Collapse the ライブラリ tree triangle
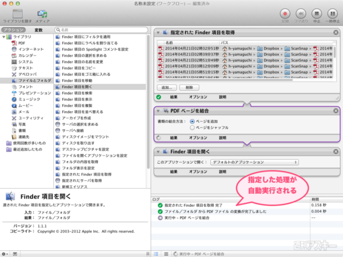 4,37
